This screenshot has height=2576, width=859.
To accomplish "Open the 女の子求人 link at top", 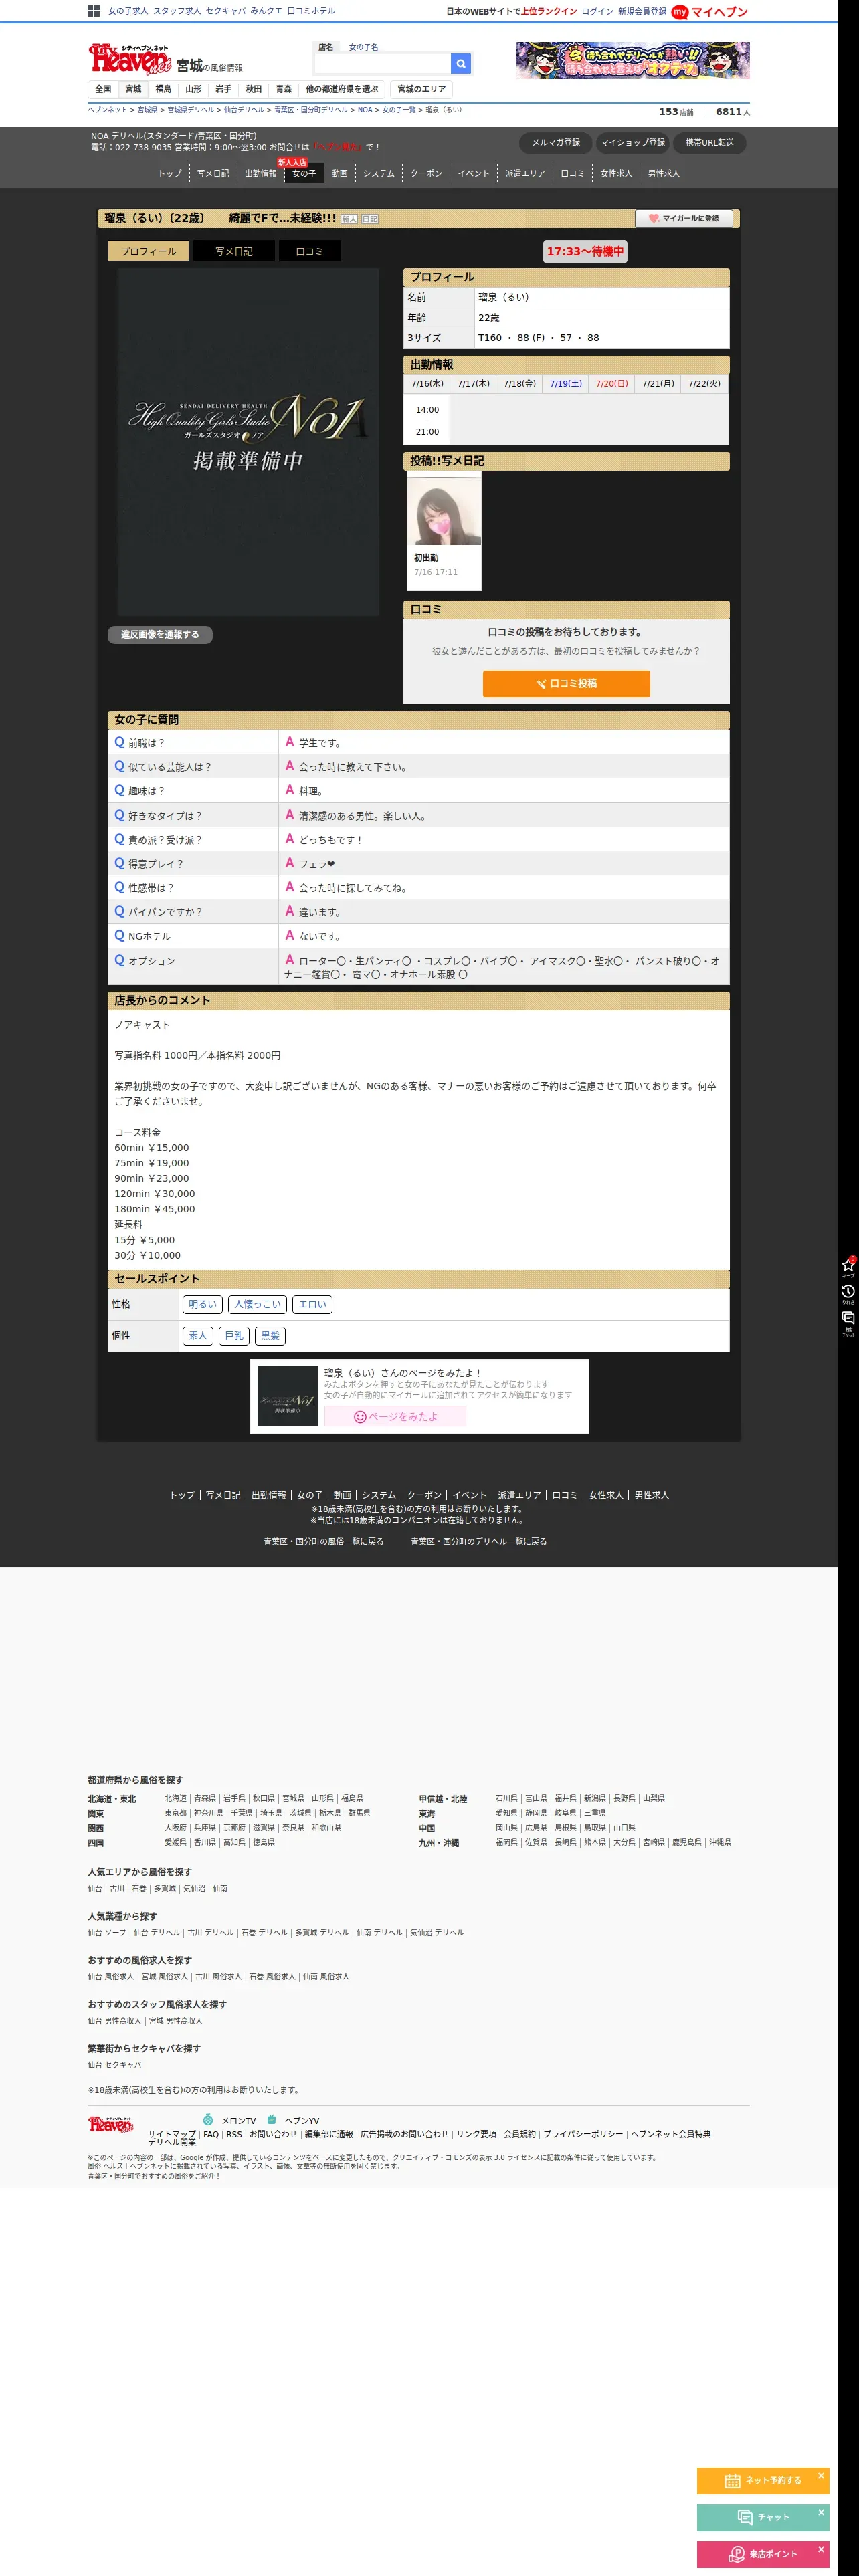I will 128,11.
